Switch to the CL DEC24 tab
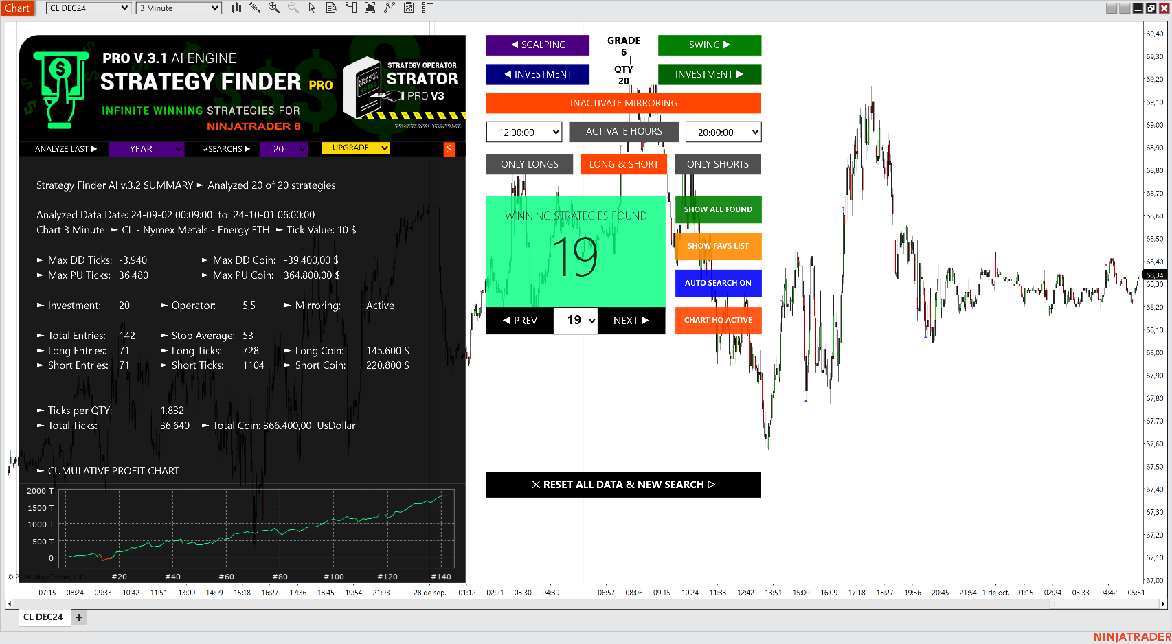This screenshot has width=1172, height=644. tap(43, 617)
